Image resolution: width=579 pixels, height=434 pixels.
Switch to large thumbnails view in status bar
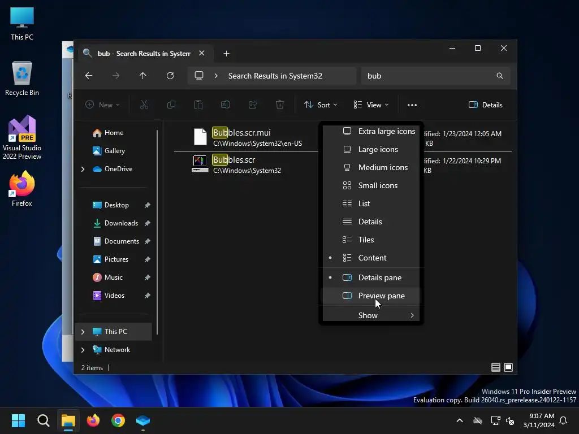point(508,367)
